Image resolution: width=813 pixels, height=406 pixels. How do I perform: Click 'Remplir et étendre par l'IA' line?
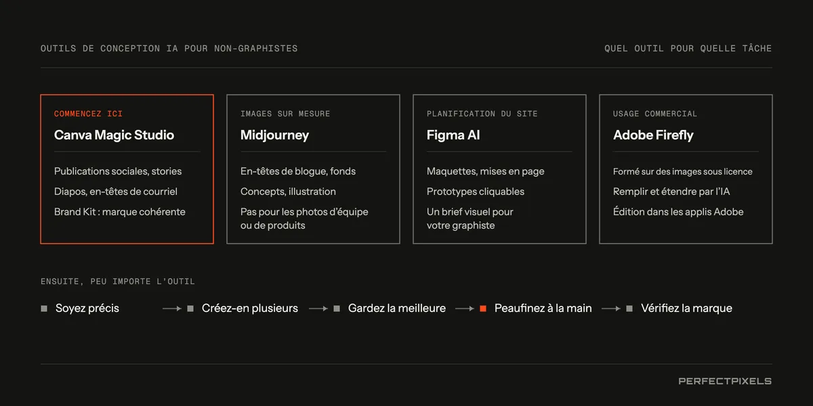click(671, 191)
